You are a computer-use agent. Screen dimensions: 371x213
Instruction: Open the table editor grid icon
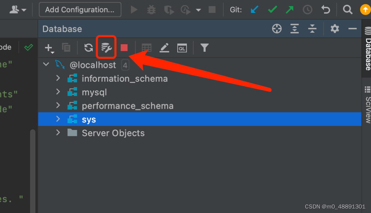(146, 48)
